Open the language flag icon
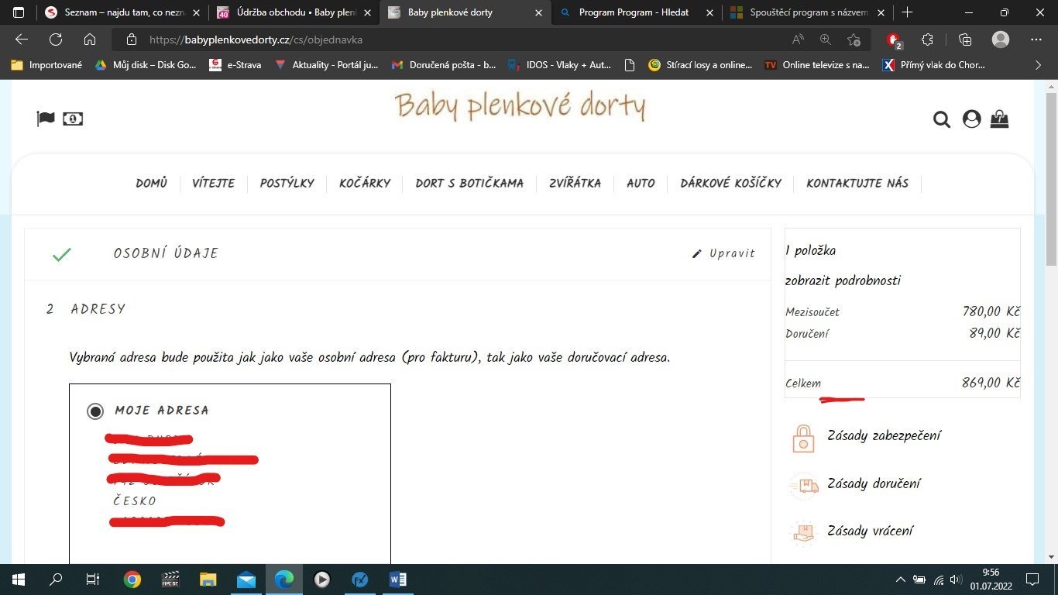This screenshot has width=1058, height=595. [46, 119]
